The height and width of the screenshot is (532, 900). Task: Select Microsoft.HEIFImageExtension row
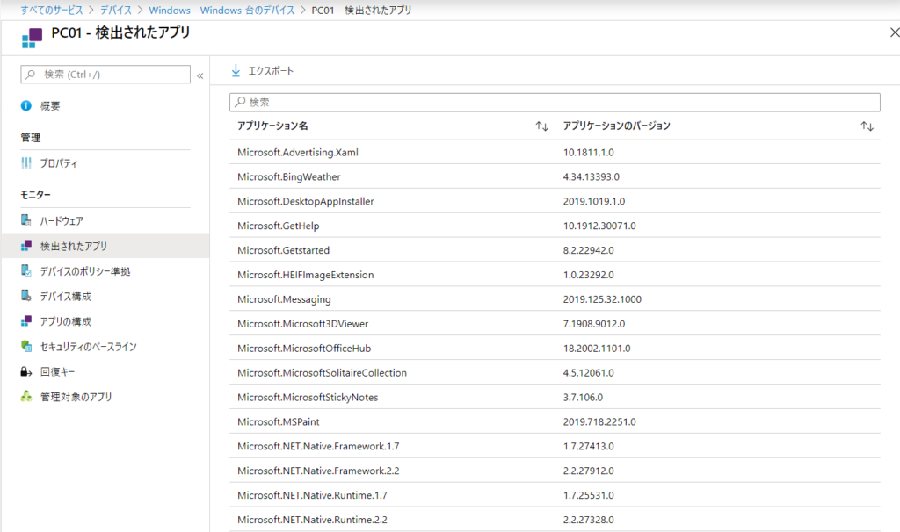coord(555,275)
